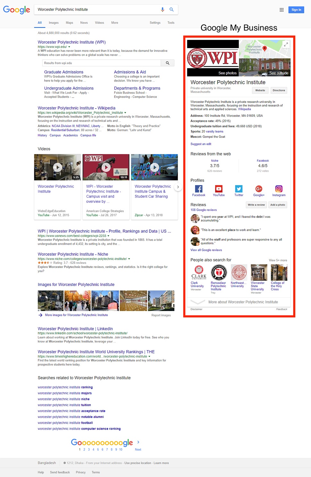Click the Website button

click(x=260, y=91)
